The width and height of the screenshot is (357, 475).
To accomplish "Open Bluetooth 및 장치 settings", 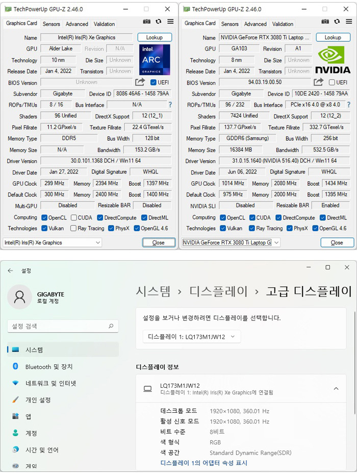I will point(63,366).
